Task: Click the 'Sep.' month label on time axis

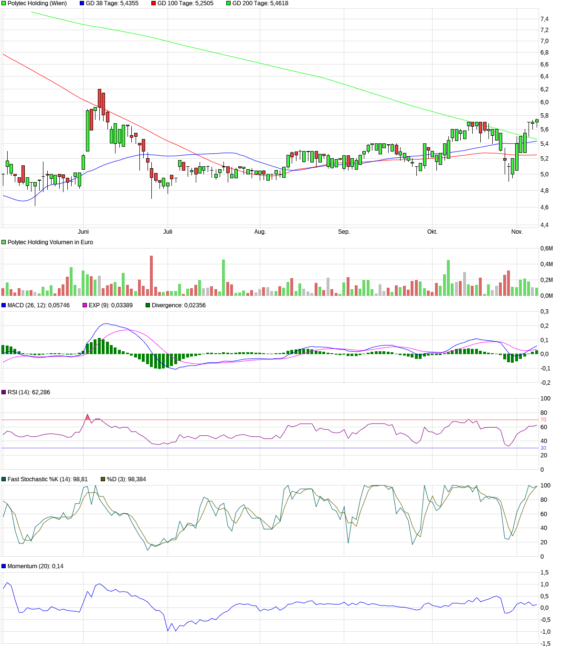Action: tap(344, 232)
